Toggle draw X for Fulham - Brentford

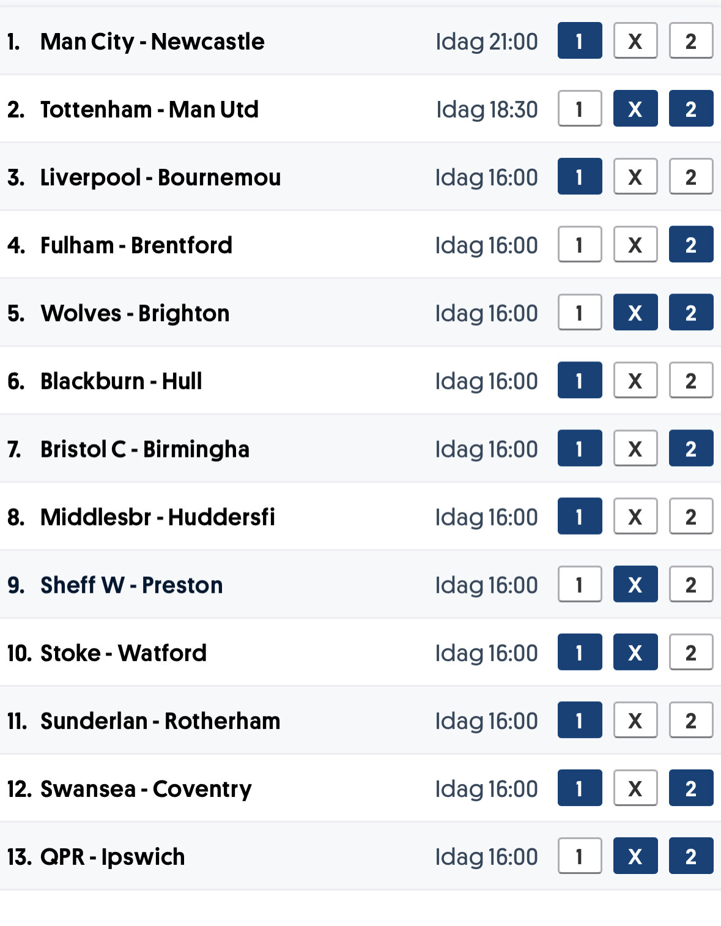click(635, 245)
